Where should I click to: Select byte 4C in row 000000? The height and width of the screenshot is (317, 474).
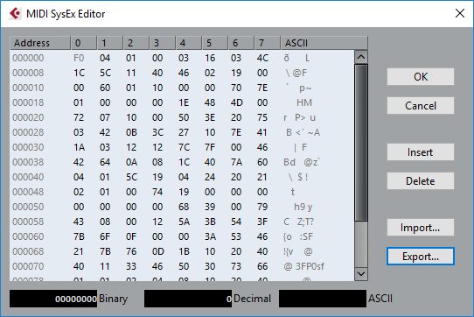[262, 58]
